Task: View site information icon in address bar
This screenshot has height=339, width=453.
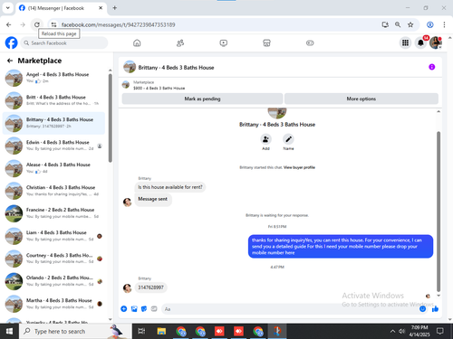Action: click(53, 24)
